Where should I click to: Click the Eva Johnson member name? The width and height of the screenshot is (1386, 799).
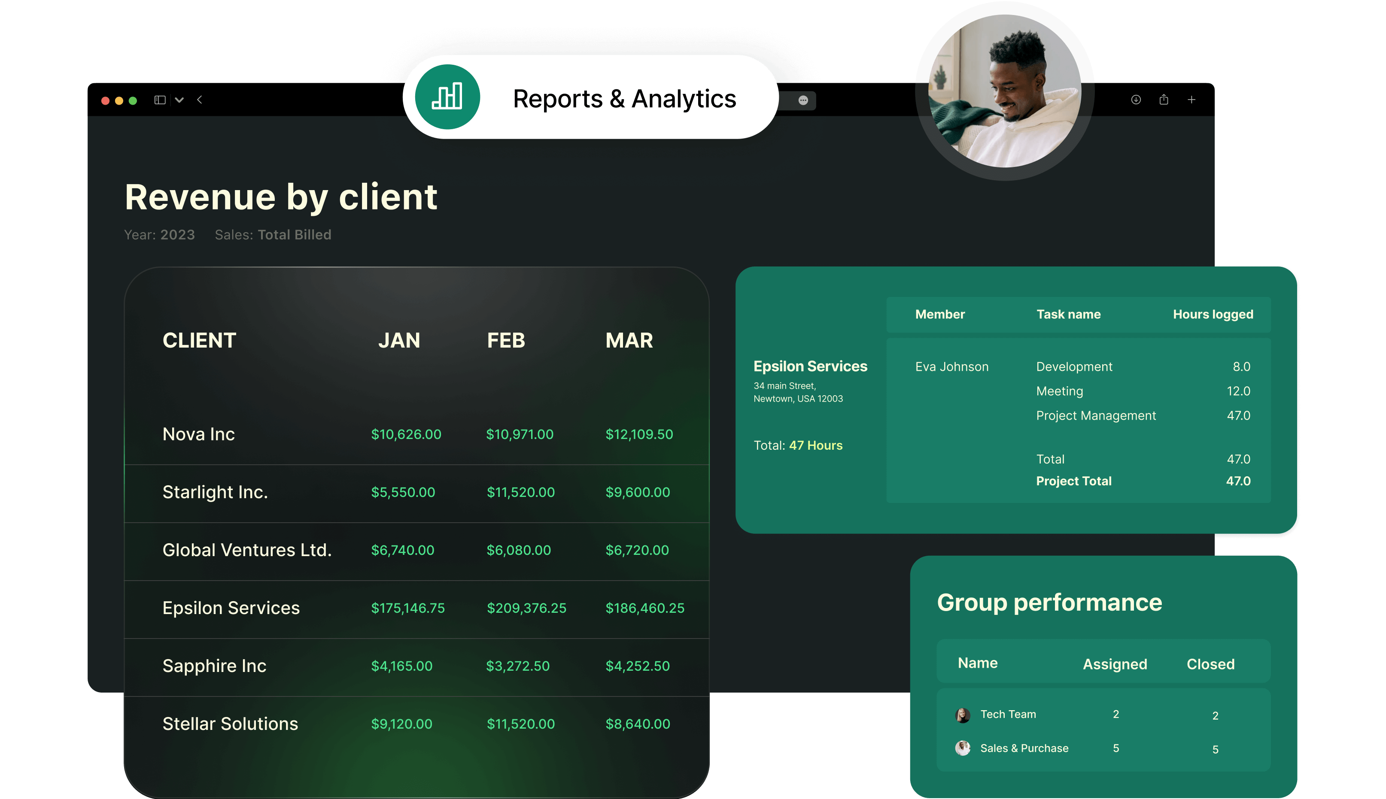point(952,366)
